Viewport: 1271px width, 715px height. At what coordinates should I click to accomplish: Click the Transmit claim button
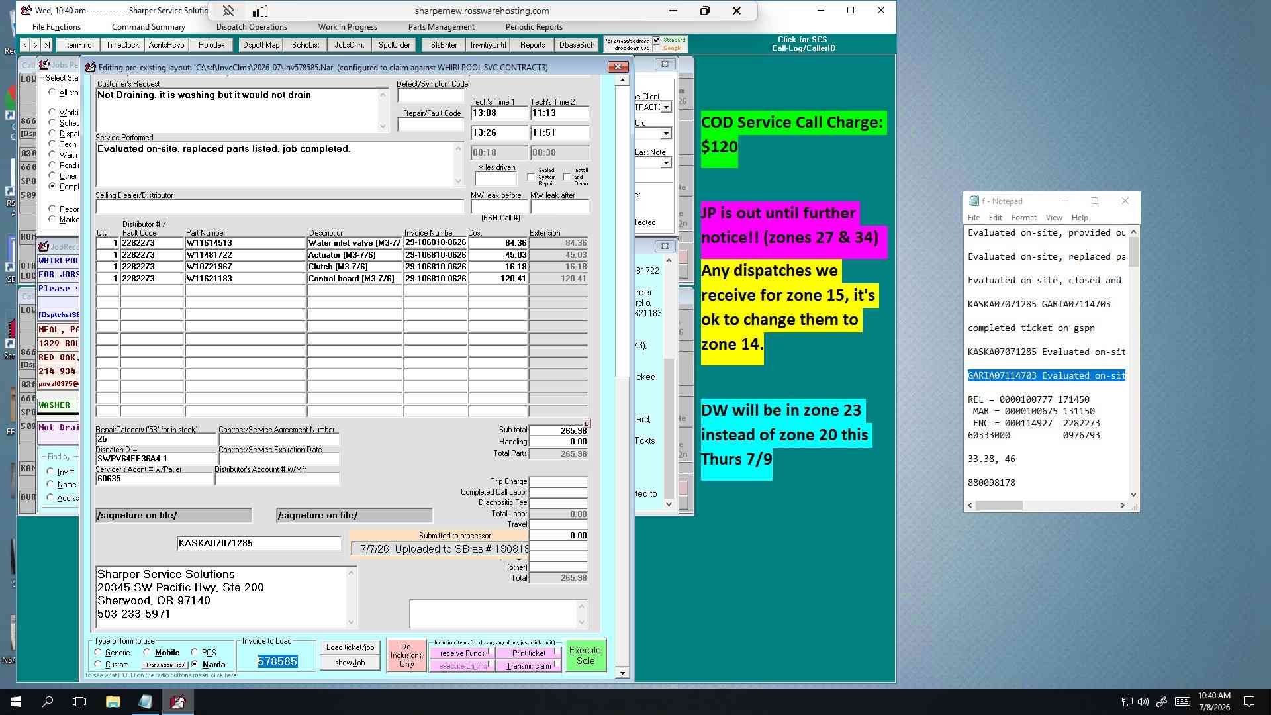click(x=529, y=666)
